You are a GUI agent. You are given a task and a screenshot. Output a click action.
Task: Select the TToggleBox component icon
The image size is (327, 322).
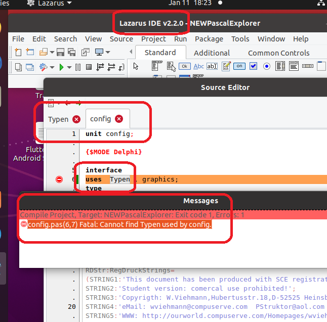point(239,66)
